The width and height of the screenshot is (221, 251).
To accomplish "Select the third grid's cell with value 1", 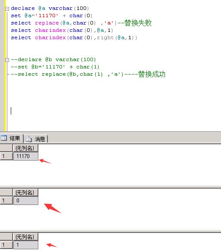I will coord(25,245).
